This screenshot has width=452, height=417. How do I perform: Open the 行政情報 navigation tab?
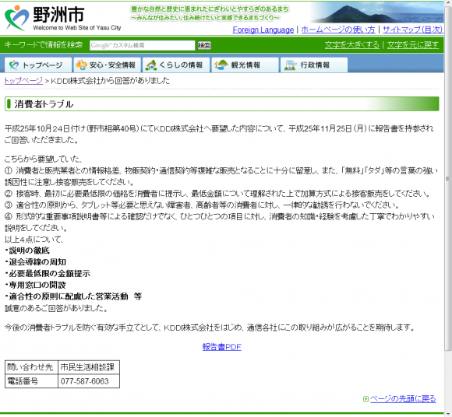[314, 65]
